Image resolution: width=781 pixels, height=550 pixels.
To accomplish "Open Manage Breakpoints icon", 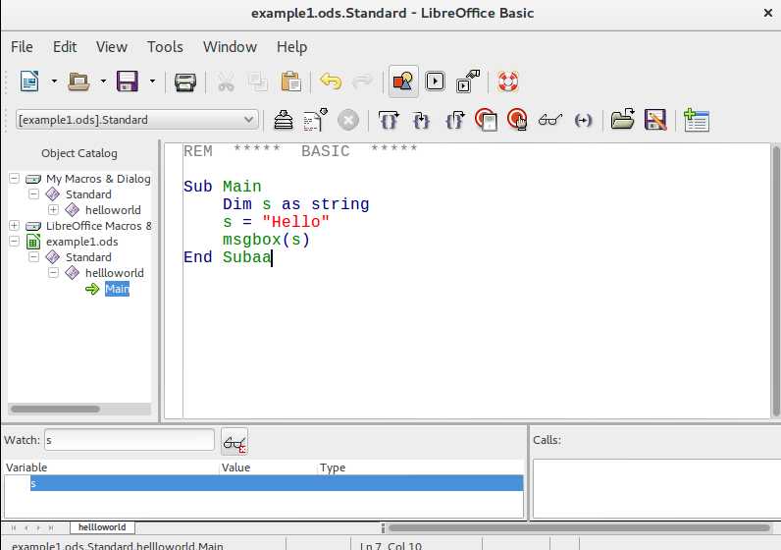I will coord(518,120).
